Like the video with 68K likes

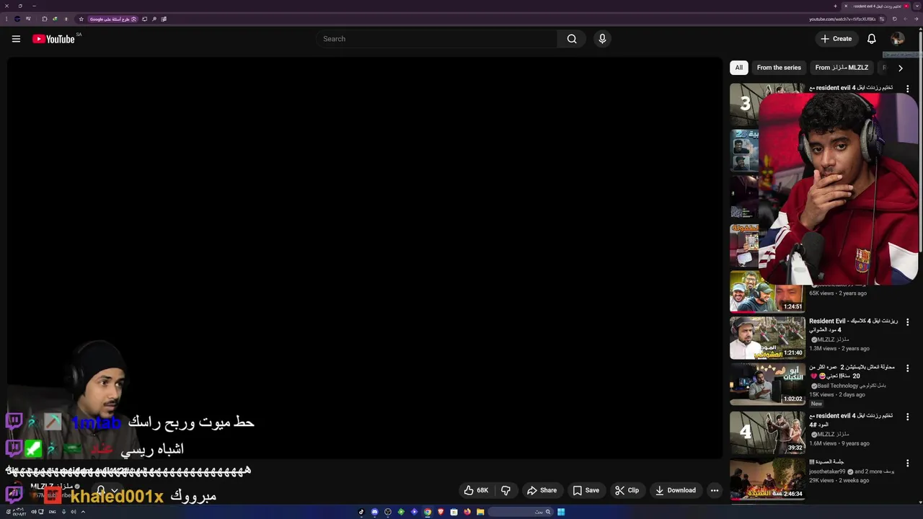(476, 490)
